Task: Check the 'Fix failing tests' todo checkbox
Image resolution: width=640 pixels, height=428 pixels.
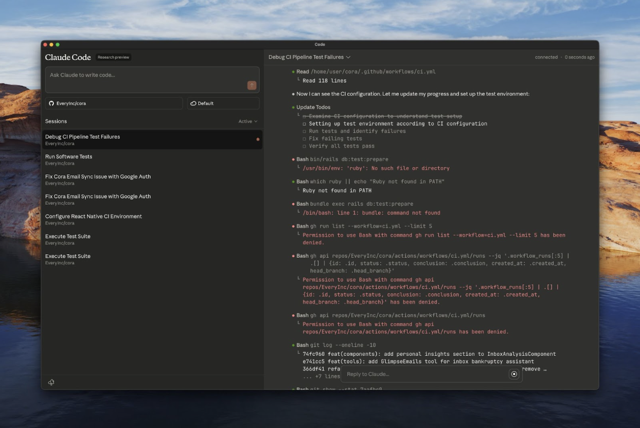Action: tap(304, 139)
